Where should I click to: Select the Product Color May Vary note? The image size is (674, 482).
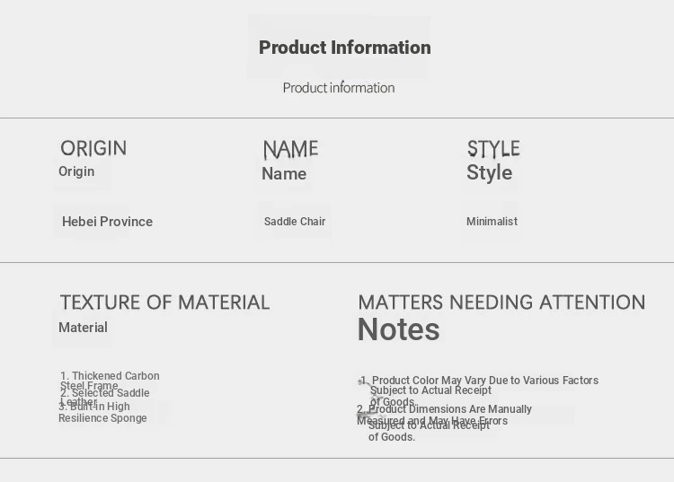(478, 391)
